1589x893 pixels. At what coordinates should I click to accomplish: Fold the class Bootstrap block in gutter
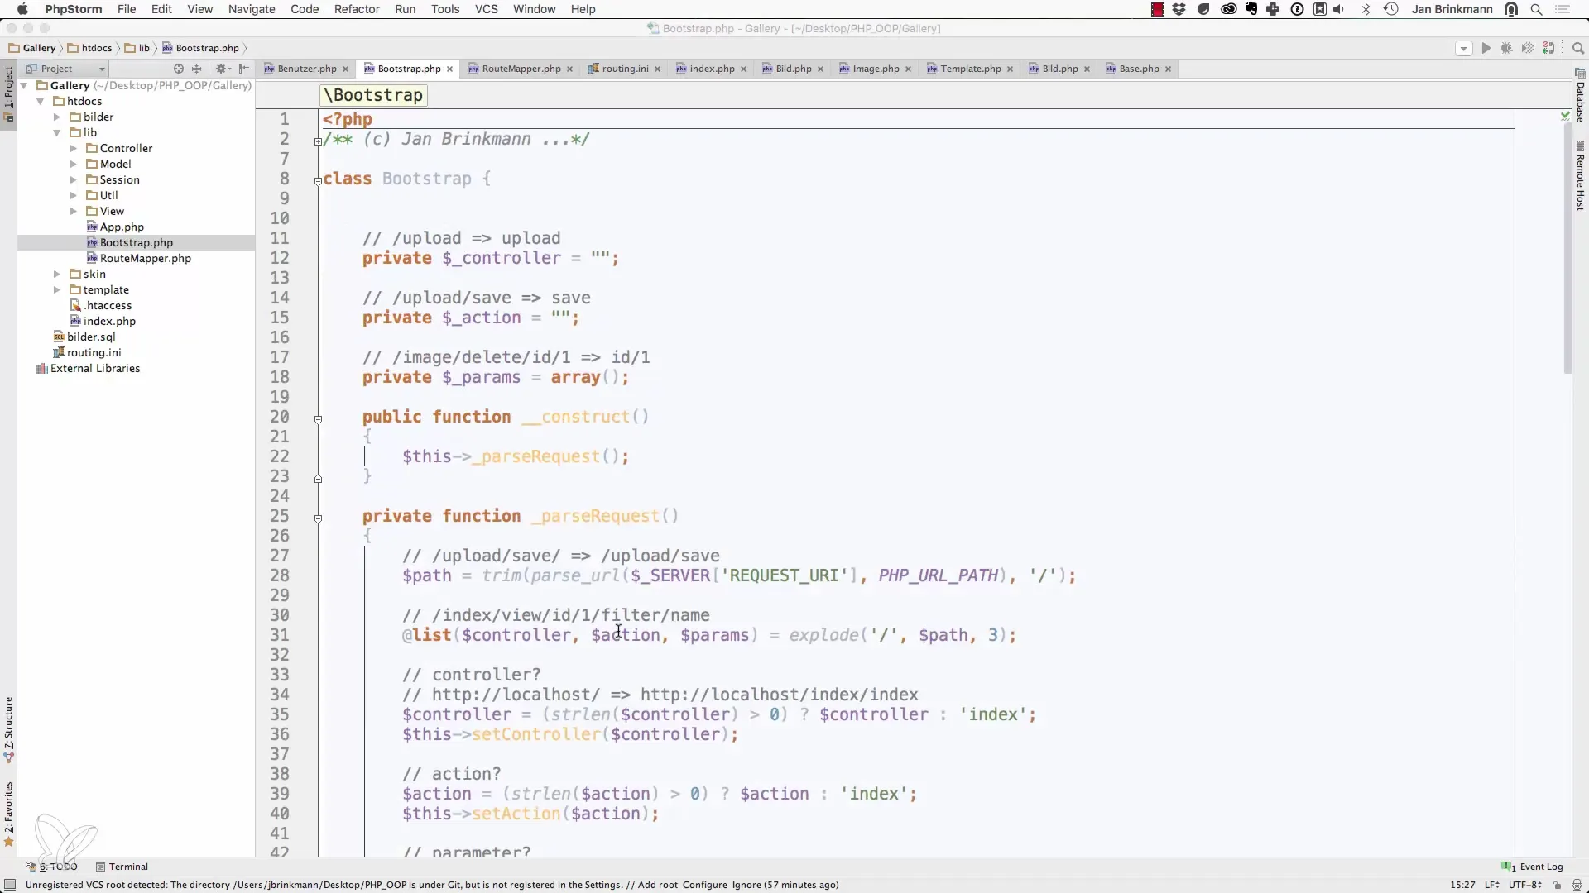pyautogui.click(x=318, y=180)
